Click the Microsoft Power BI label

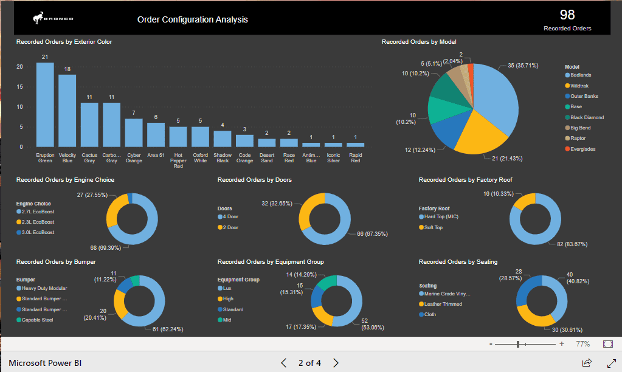[45, 363]
